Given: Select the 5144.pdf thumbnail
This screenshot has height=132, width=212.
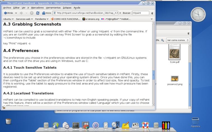Looking at the screenshot, I should pyautogui.click(x=174, y=52).
